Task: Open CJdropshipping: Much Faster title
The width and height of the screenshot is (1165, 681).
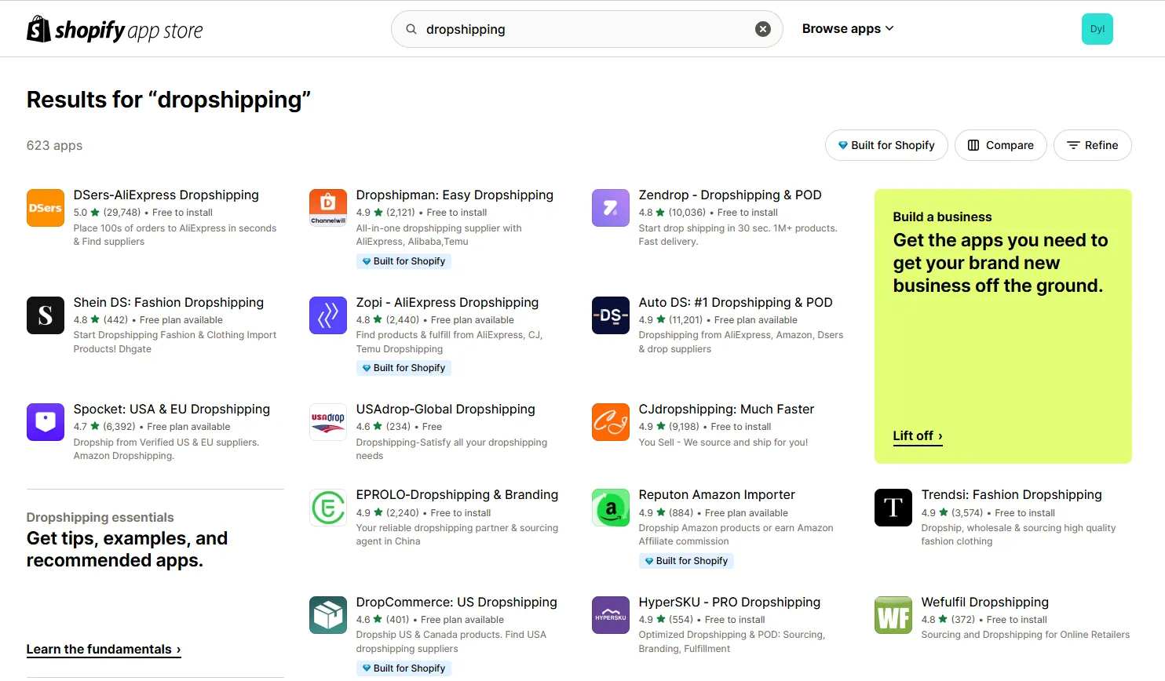Action: coord(727,410)
